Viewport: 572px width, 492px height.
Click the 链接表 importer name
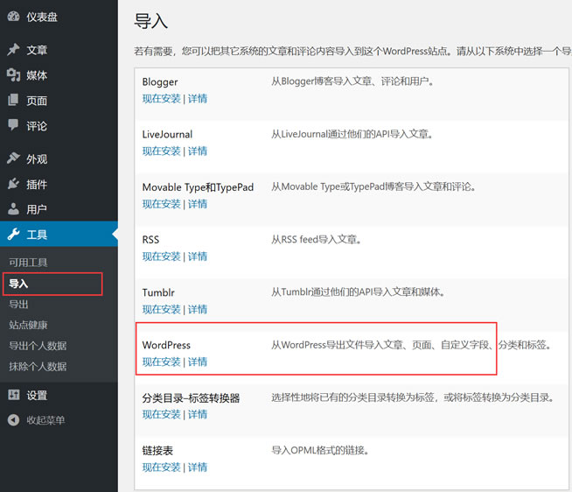157,451
